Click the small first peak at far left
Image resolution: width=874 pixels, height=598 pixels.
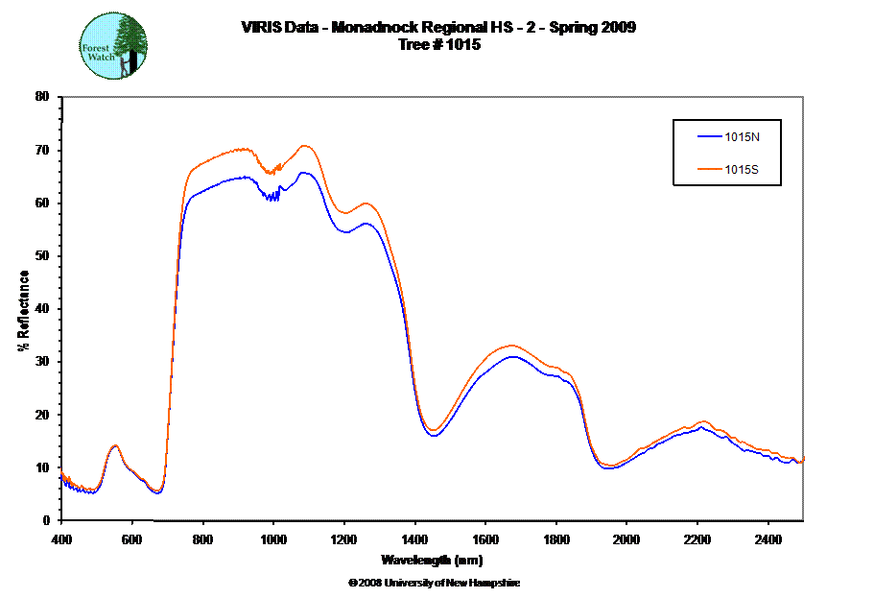coord(115,445)
